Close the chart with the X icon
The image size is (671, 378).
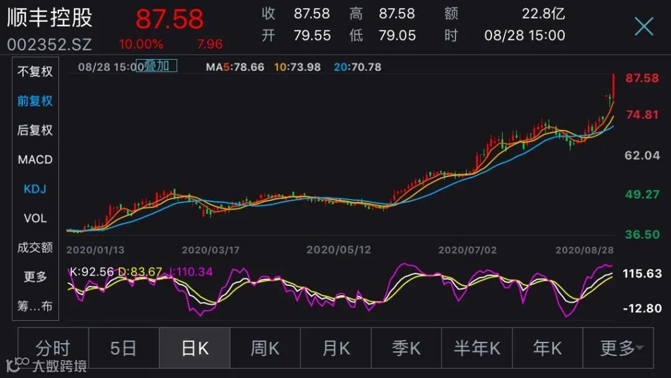tap(644, 27)
